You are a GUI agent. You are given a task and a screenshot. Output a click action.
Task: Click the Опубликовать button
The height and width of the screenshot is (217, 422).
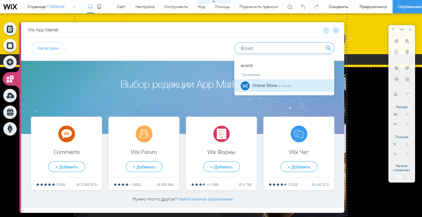[407, 7]
